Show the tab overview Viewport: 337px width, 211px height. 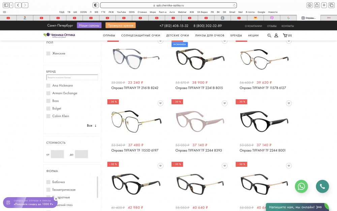(331, 5)
